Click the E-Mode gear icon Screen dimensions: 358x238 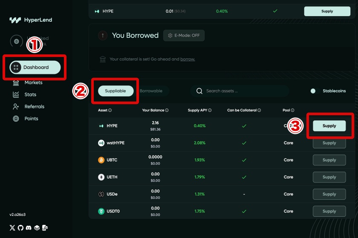tap(170, 36)
